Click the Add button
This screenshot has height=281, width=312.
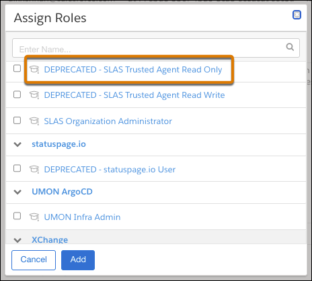point(78,260)
